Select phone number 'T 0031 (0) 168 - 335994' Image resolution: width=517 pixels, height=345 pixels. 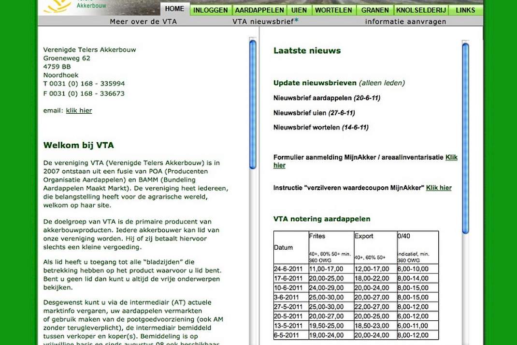tap(84, 84)
